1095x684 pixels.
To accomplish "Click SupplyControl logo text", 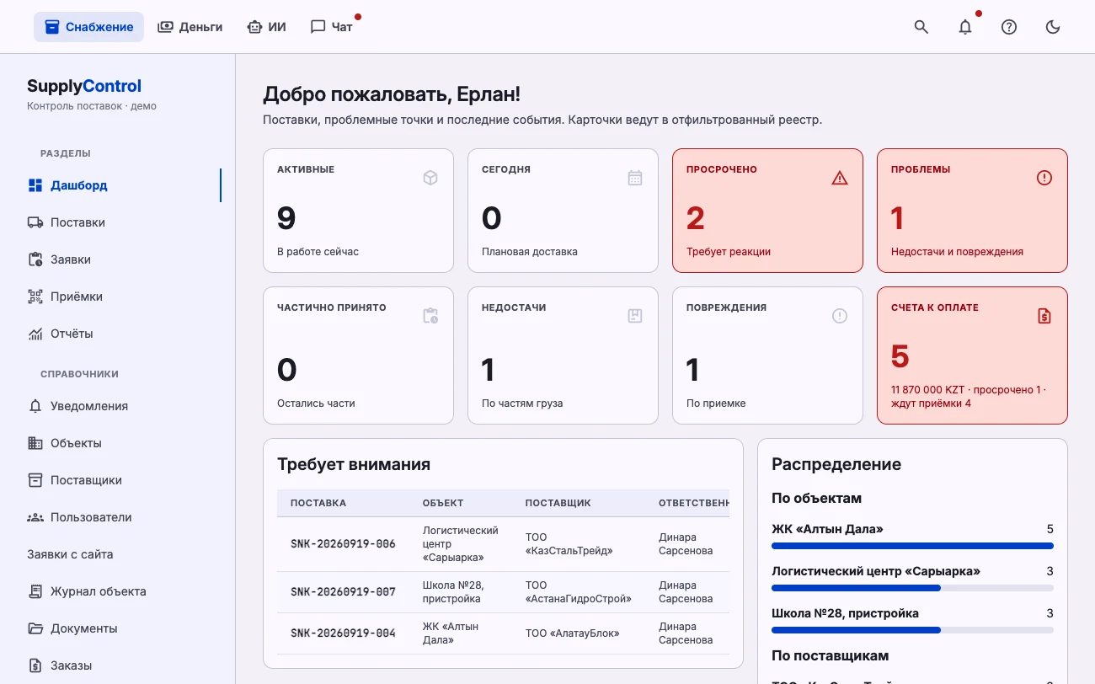I will pyautogui.click(x=84, y=86).
